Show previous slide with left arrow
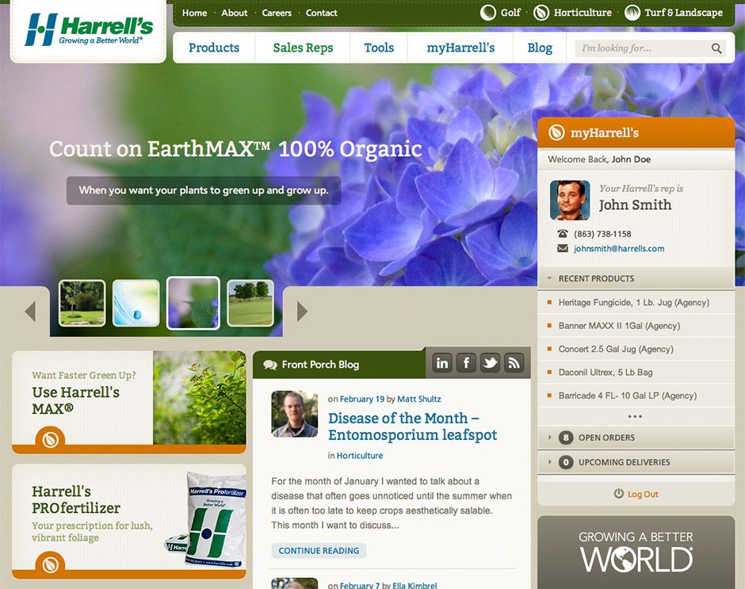 [30, 312]
